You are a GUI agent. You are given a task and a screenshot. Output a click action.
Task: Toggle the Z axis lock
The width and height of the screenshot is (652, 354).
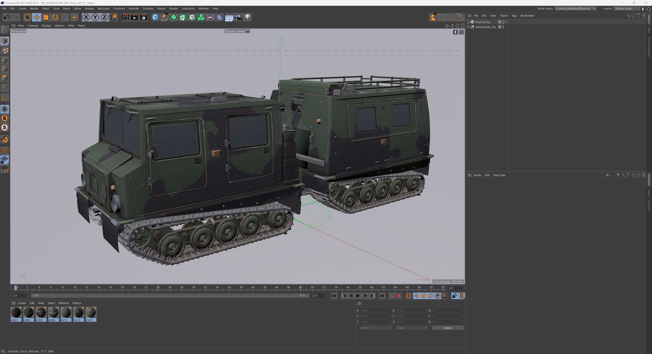click(x=105, y=17)
